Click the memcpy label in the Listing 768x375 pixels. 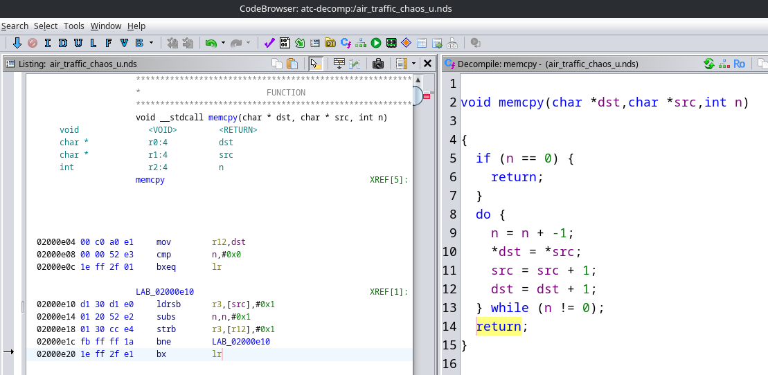click(150, 180)
